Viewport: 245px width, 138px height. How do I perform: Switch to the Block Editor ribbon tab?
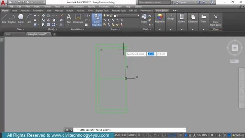(162, 10)
